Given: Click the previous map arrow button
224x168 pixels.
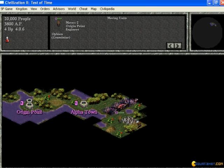Looking at the screenshot, I should tap(170, 46).
